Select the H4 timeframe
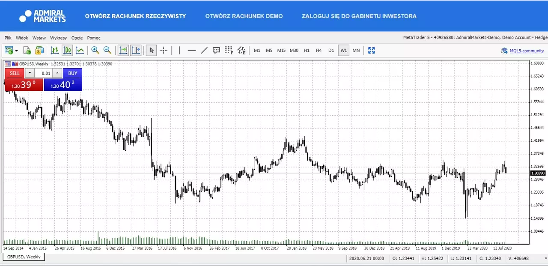Viewport: 548px width, 266px height. coord(319,50)
